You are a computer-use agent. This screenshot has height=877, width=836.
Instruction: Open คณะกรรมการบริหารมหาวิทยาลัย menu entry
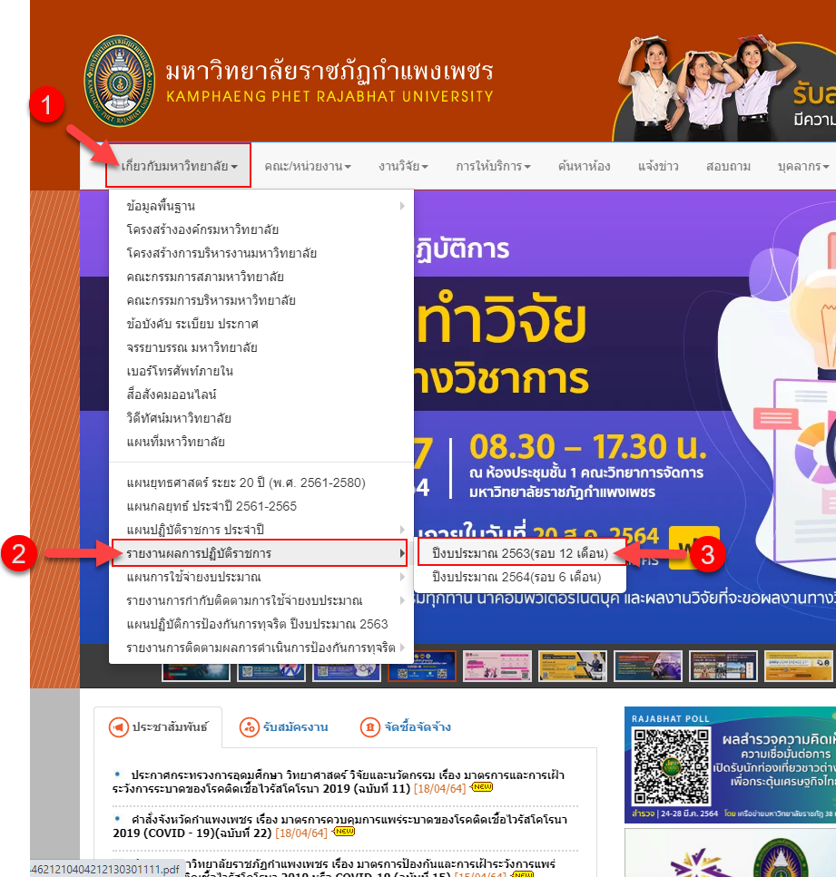[261, 300]
